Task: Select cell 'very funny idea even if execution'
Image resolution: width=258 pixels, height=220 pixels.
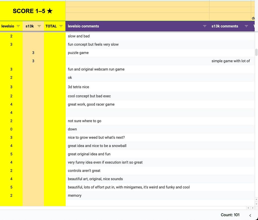Action: pos(138,162)
